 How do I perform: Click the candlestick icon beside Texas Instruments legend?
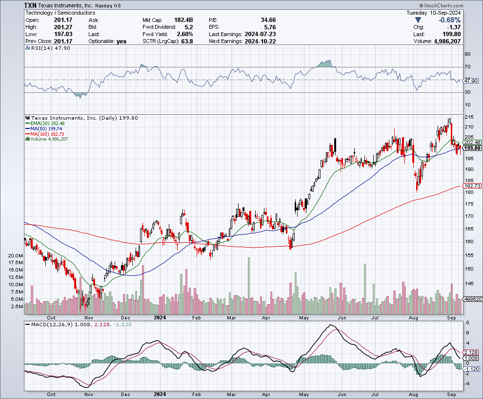27,118
